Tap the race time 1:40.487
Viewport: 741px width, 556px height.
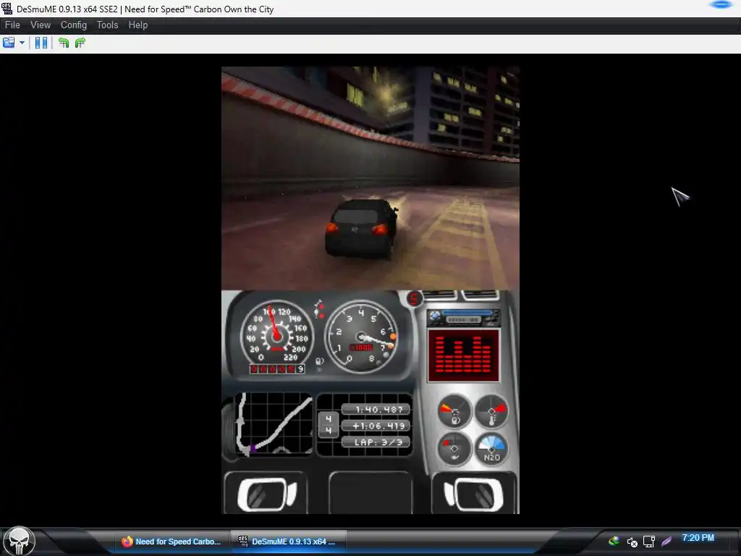click(376, 410)
